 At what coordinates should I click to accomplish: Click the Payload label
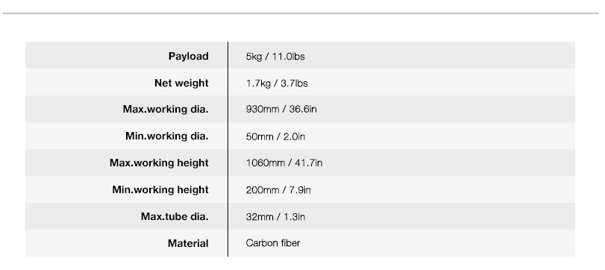[188, 57]
